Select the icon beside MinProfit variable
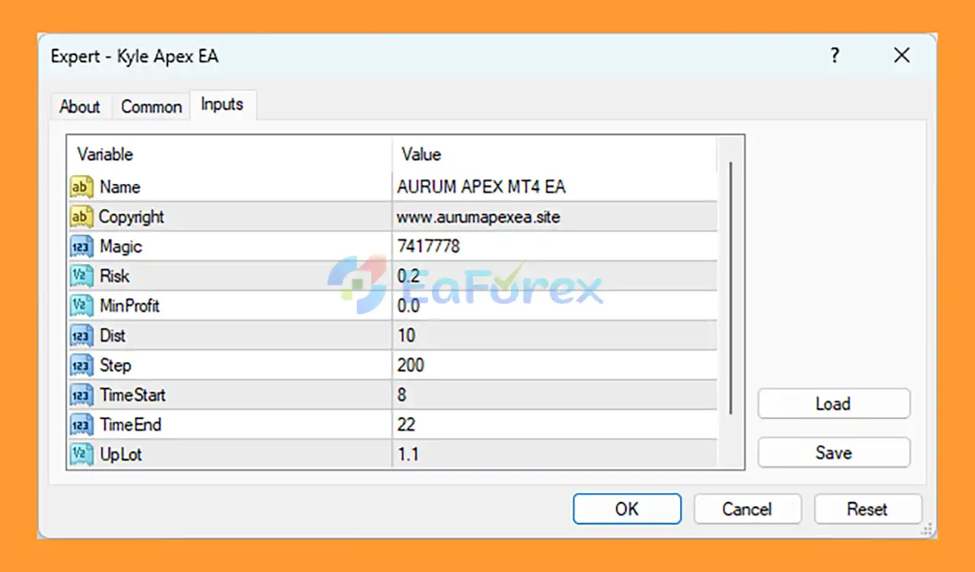Image resolution: width=975 pixels, height=572 pixels. coord(82,306)
